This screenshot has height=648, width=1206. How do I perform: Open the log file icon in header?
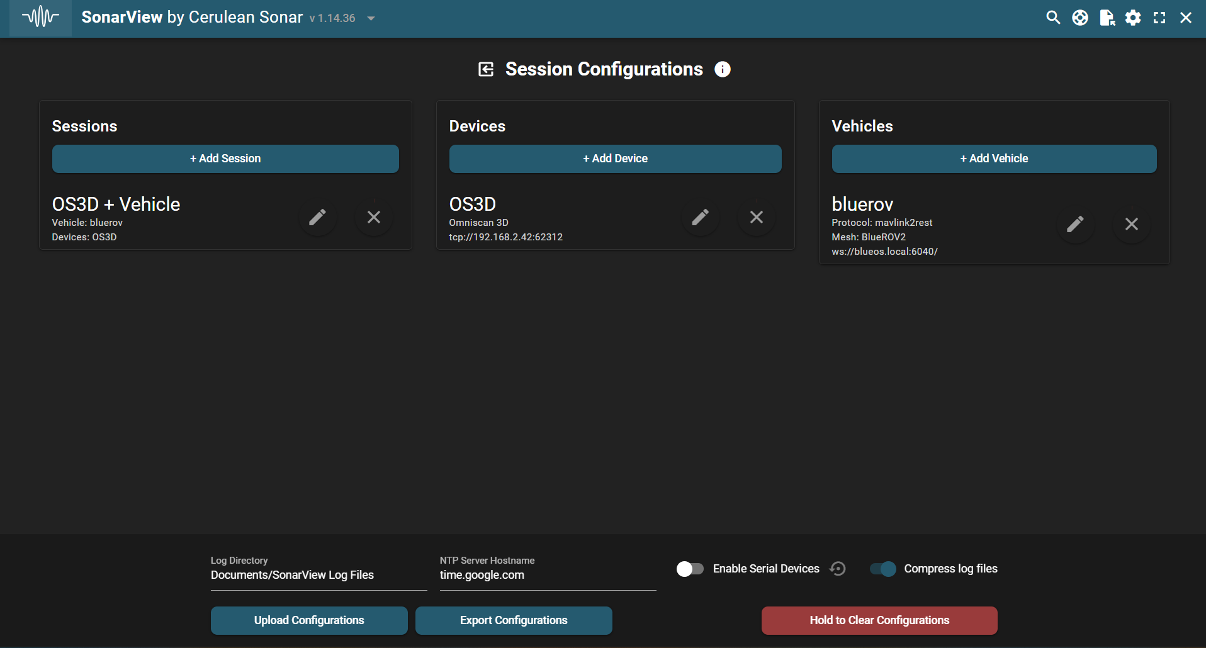point(1107,18)
